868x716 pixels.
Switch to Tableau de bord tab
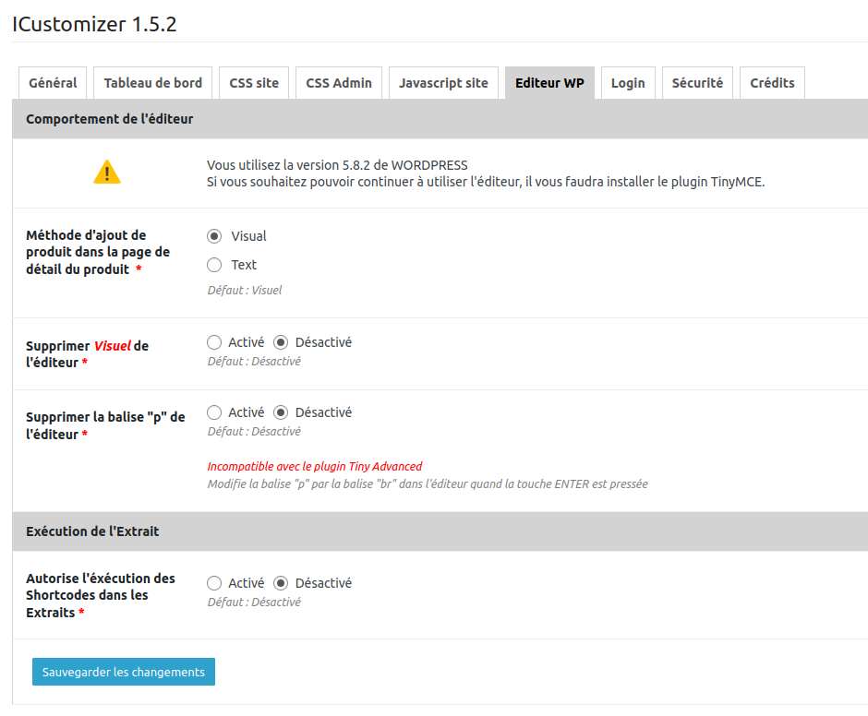tap(152, 83)
